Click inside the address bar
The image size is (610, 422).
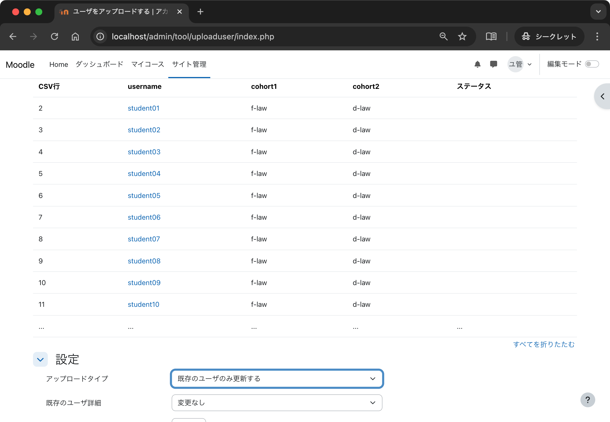(x=261, y=36)
